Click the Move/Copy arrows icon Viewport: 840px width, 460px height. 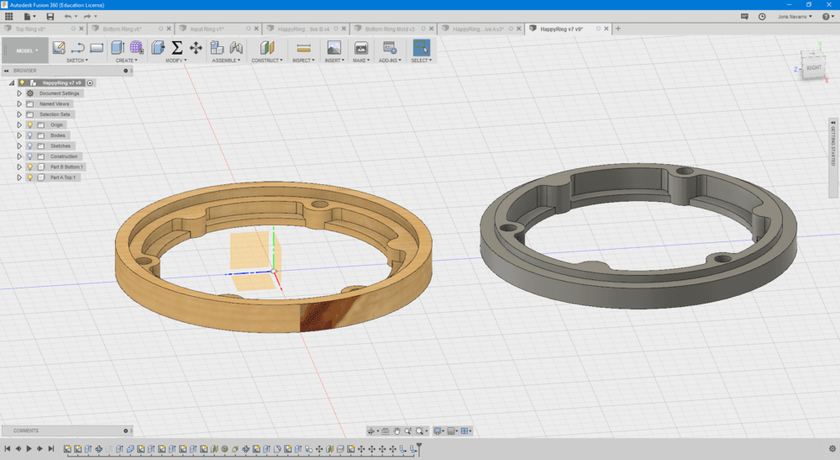tap(196, 48)
